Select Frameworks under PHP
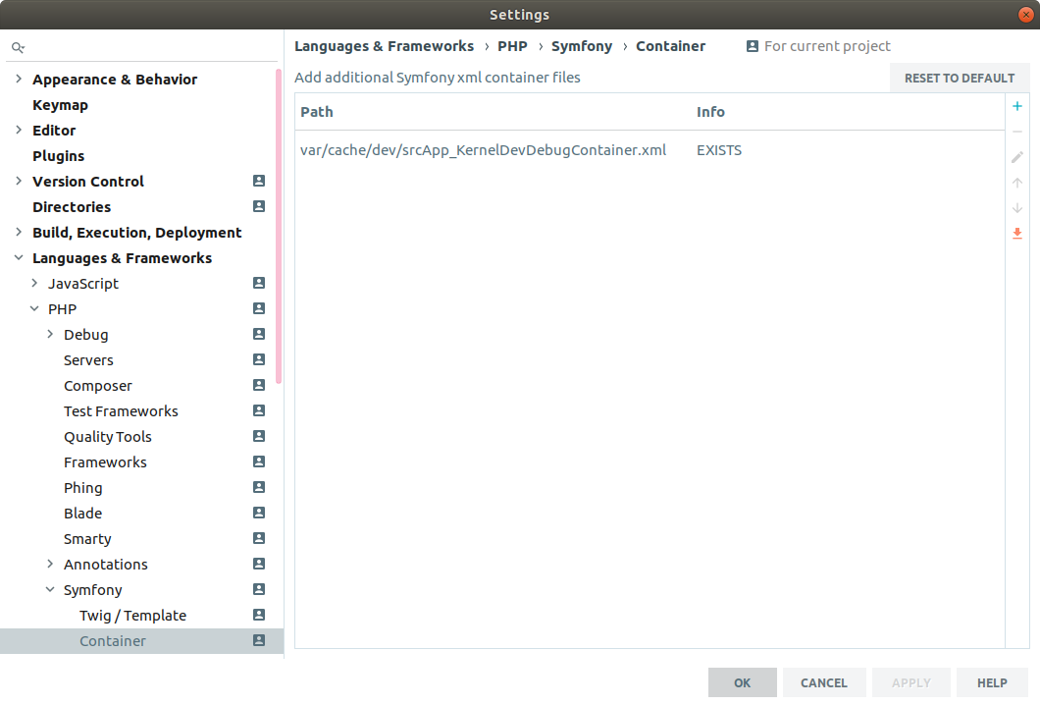The height and width of the screenshot is (705, 1040). [x=105, y=462]
